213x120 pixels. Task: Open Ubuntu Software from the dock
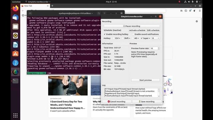point(15,54)
